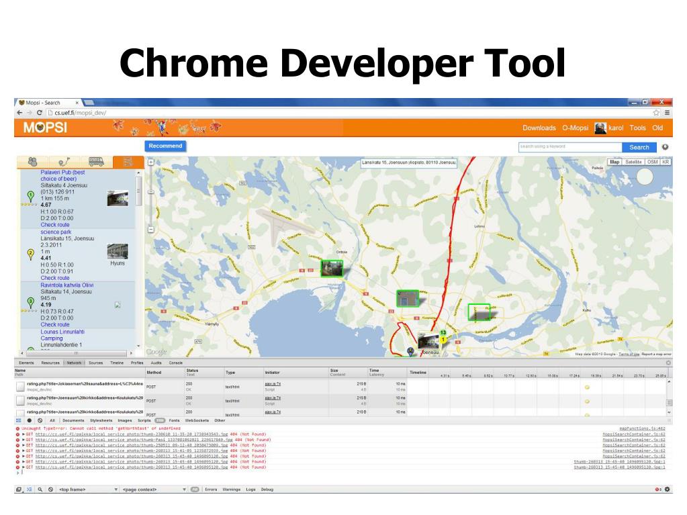
Task: Click the Search button
Action: 639,148
